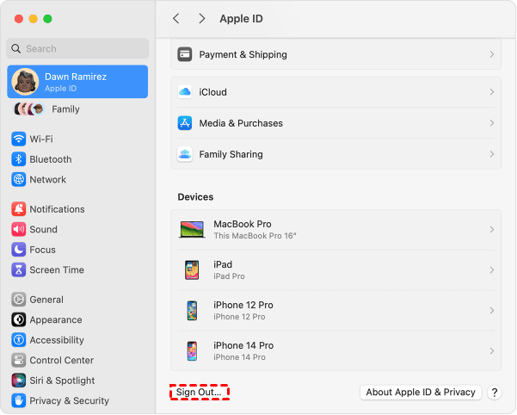This screenshot has width=517, height=415.
Task: Open Family in the sidebar
Action: [65, 109]
